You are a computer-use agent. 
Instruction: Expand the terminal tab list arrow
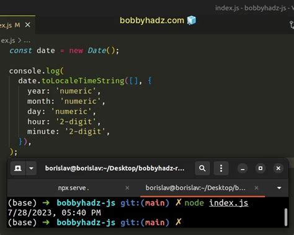point(279,188)
